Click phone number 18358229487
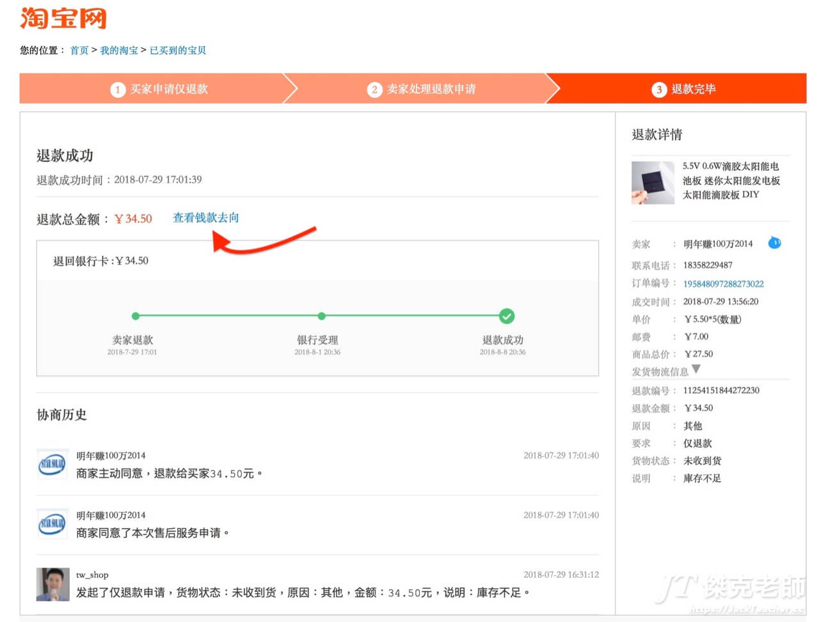This screenshot has width=819, height=622. 708,265
